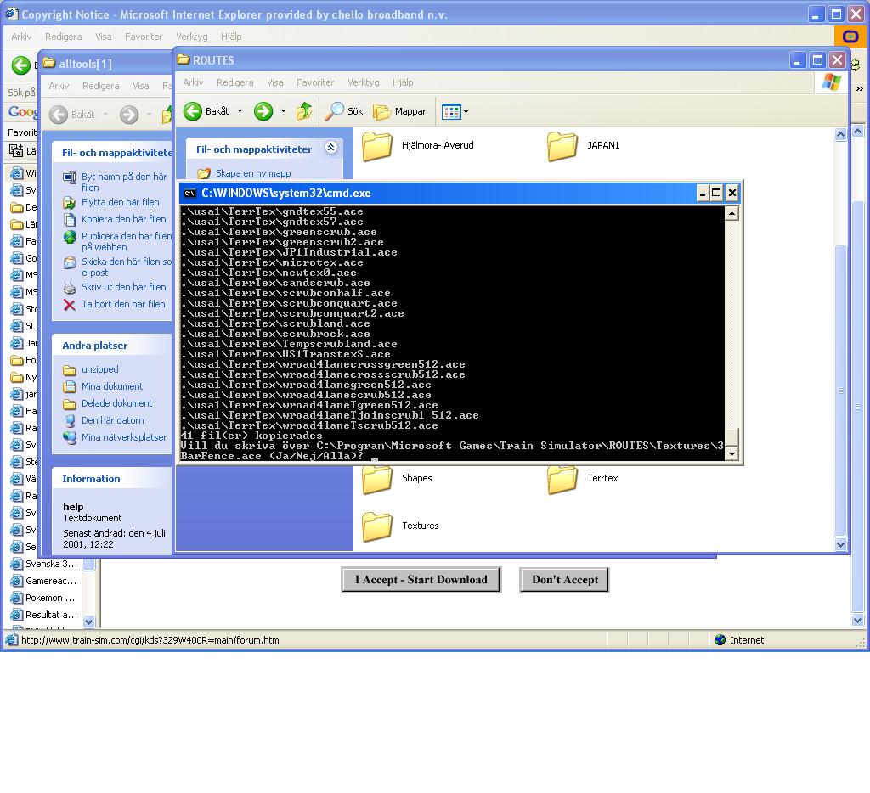
Task: Click the Skapa en ny mapp link
Action: 253,173
